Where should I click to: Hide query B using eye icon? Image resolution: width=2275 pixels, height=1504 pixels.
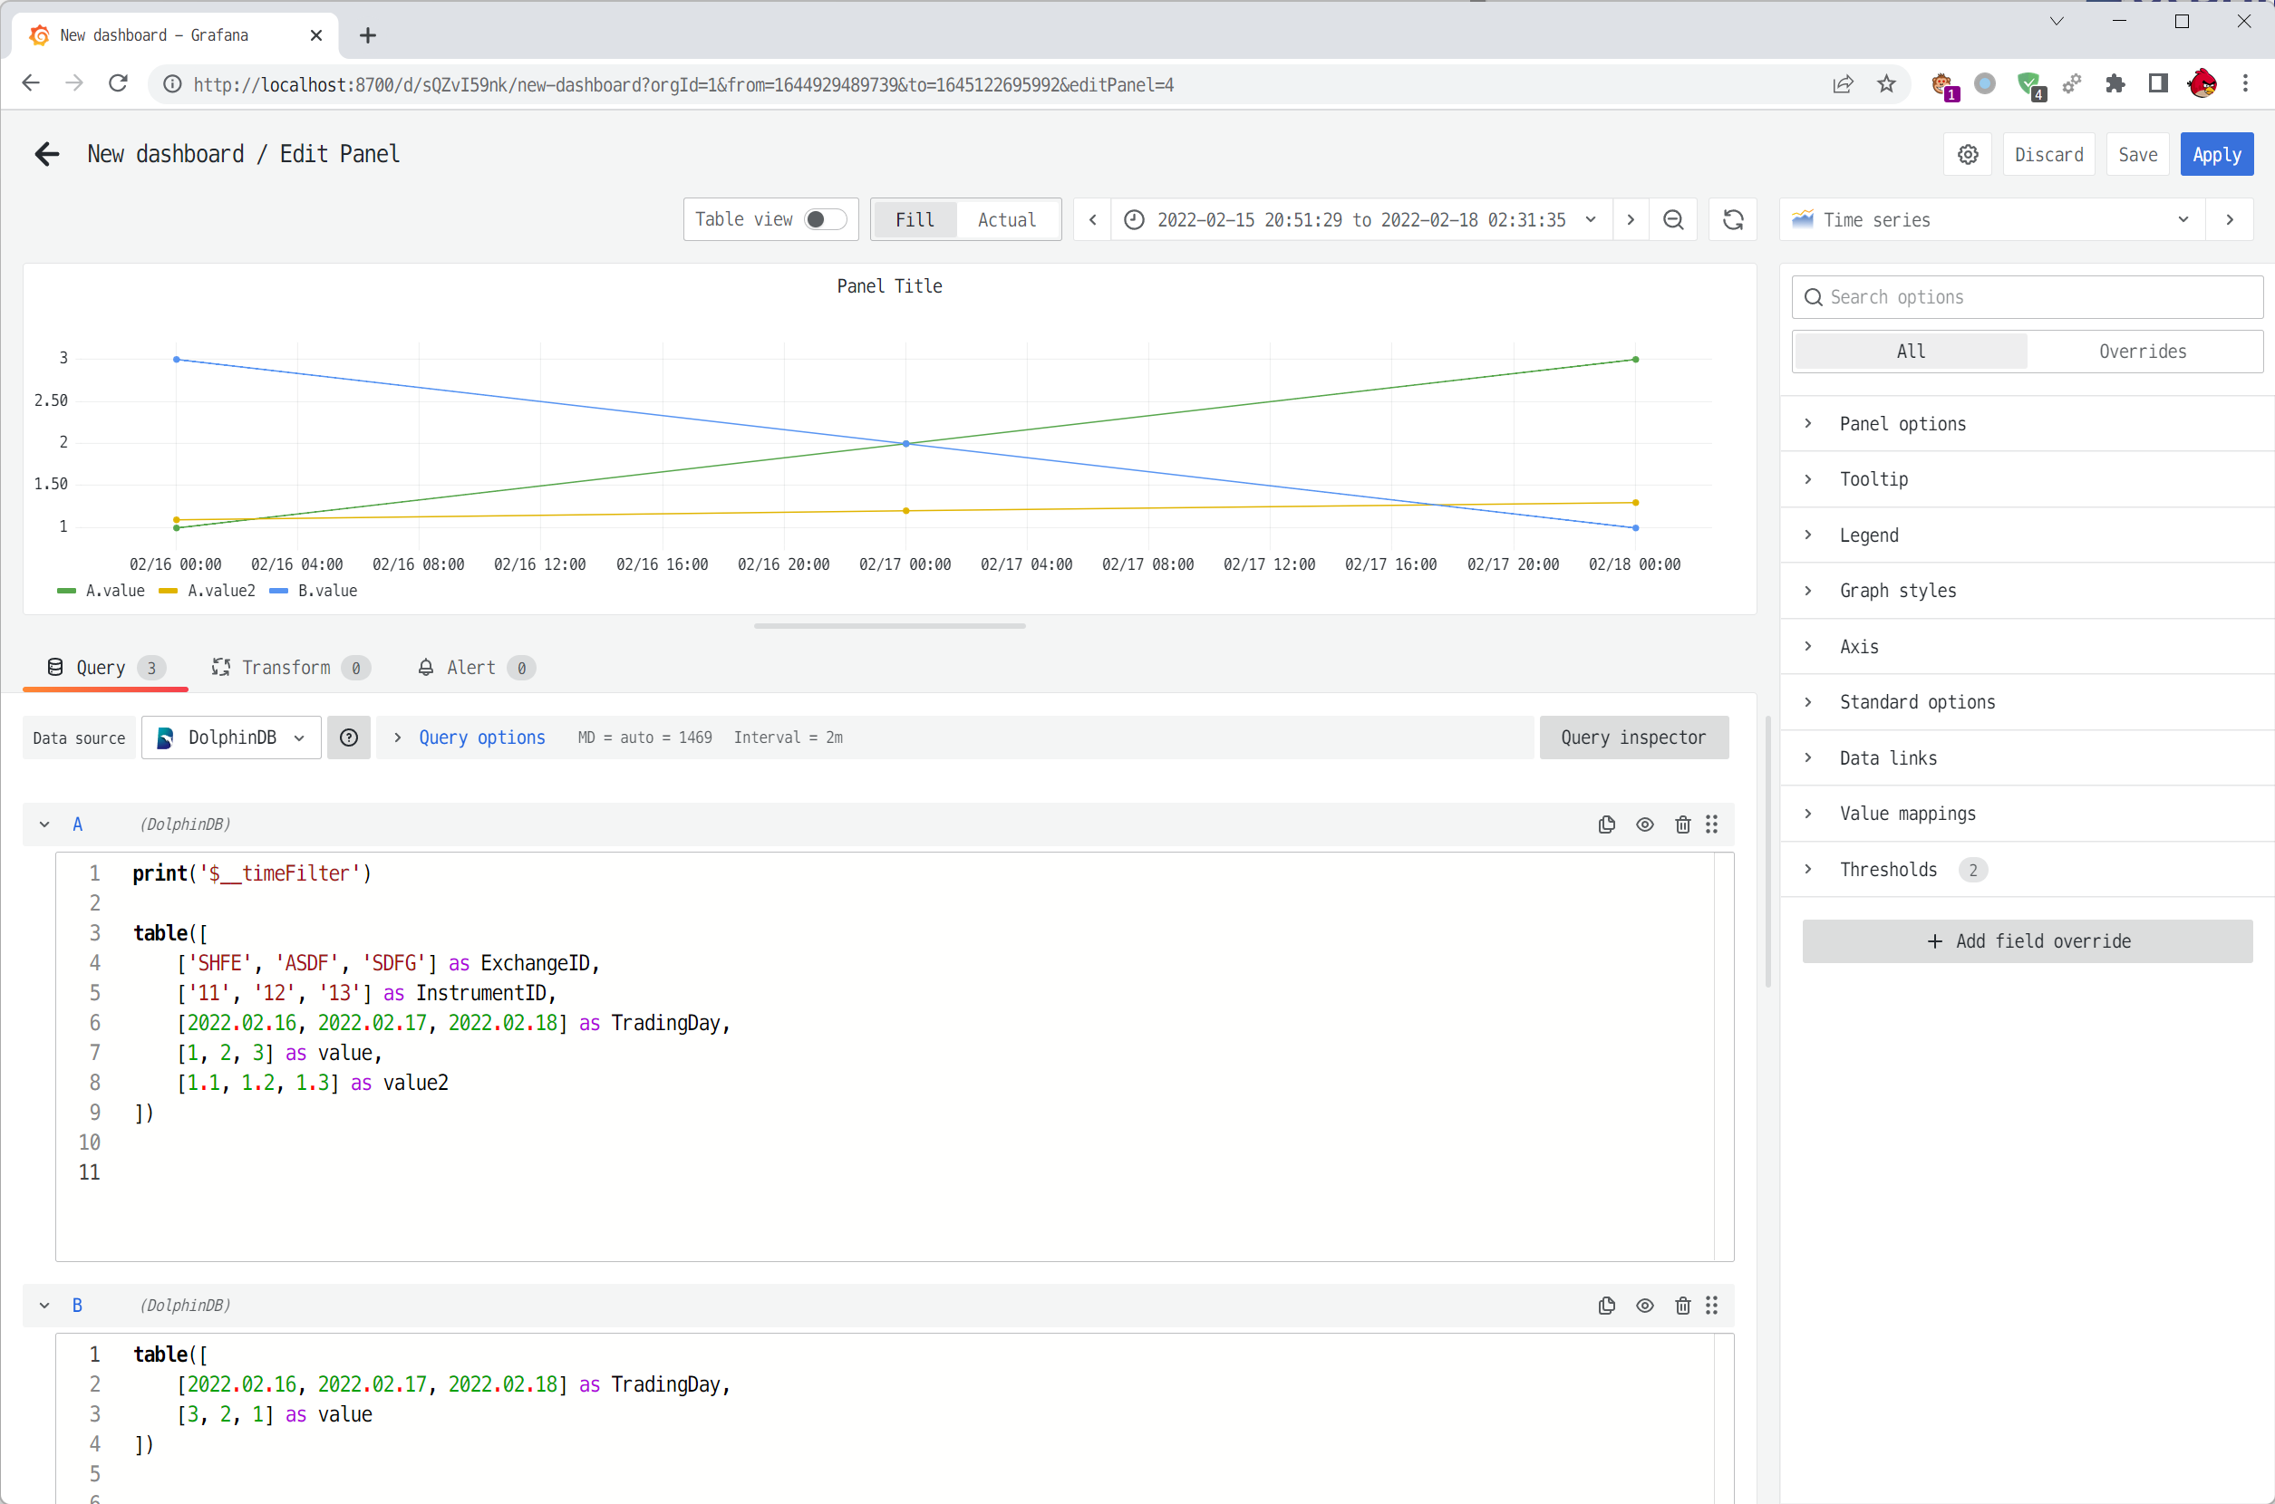(x=1644, y=1306)
